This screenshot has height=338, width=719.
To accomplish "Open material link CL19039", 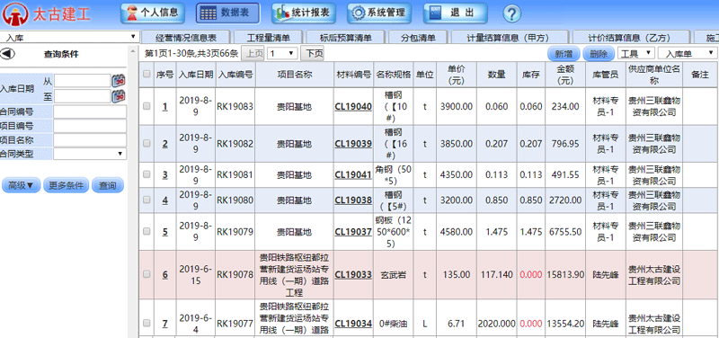I will click(x=353, y=144).
